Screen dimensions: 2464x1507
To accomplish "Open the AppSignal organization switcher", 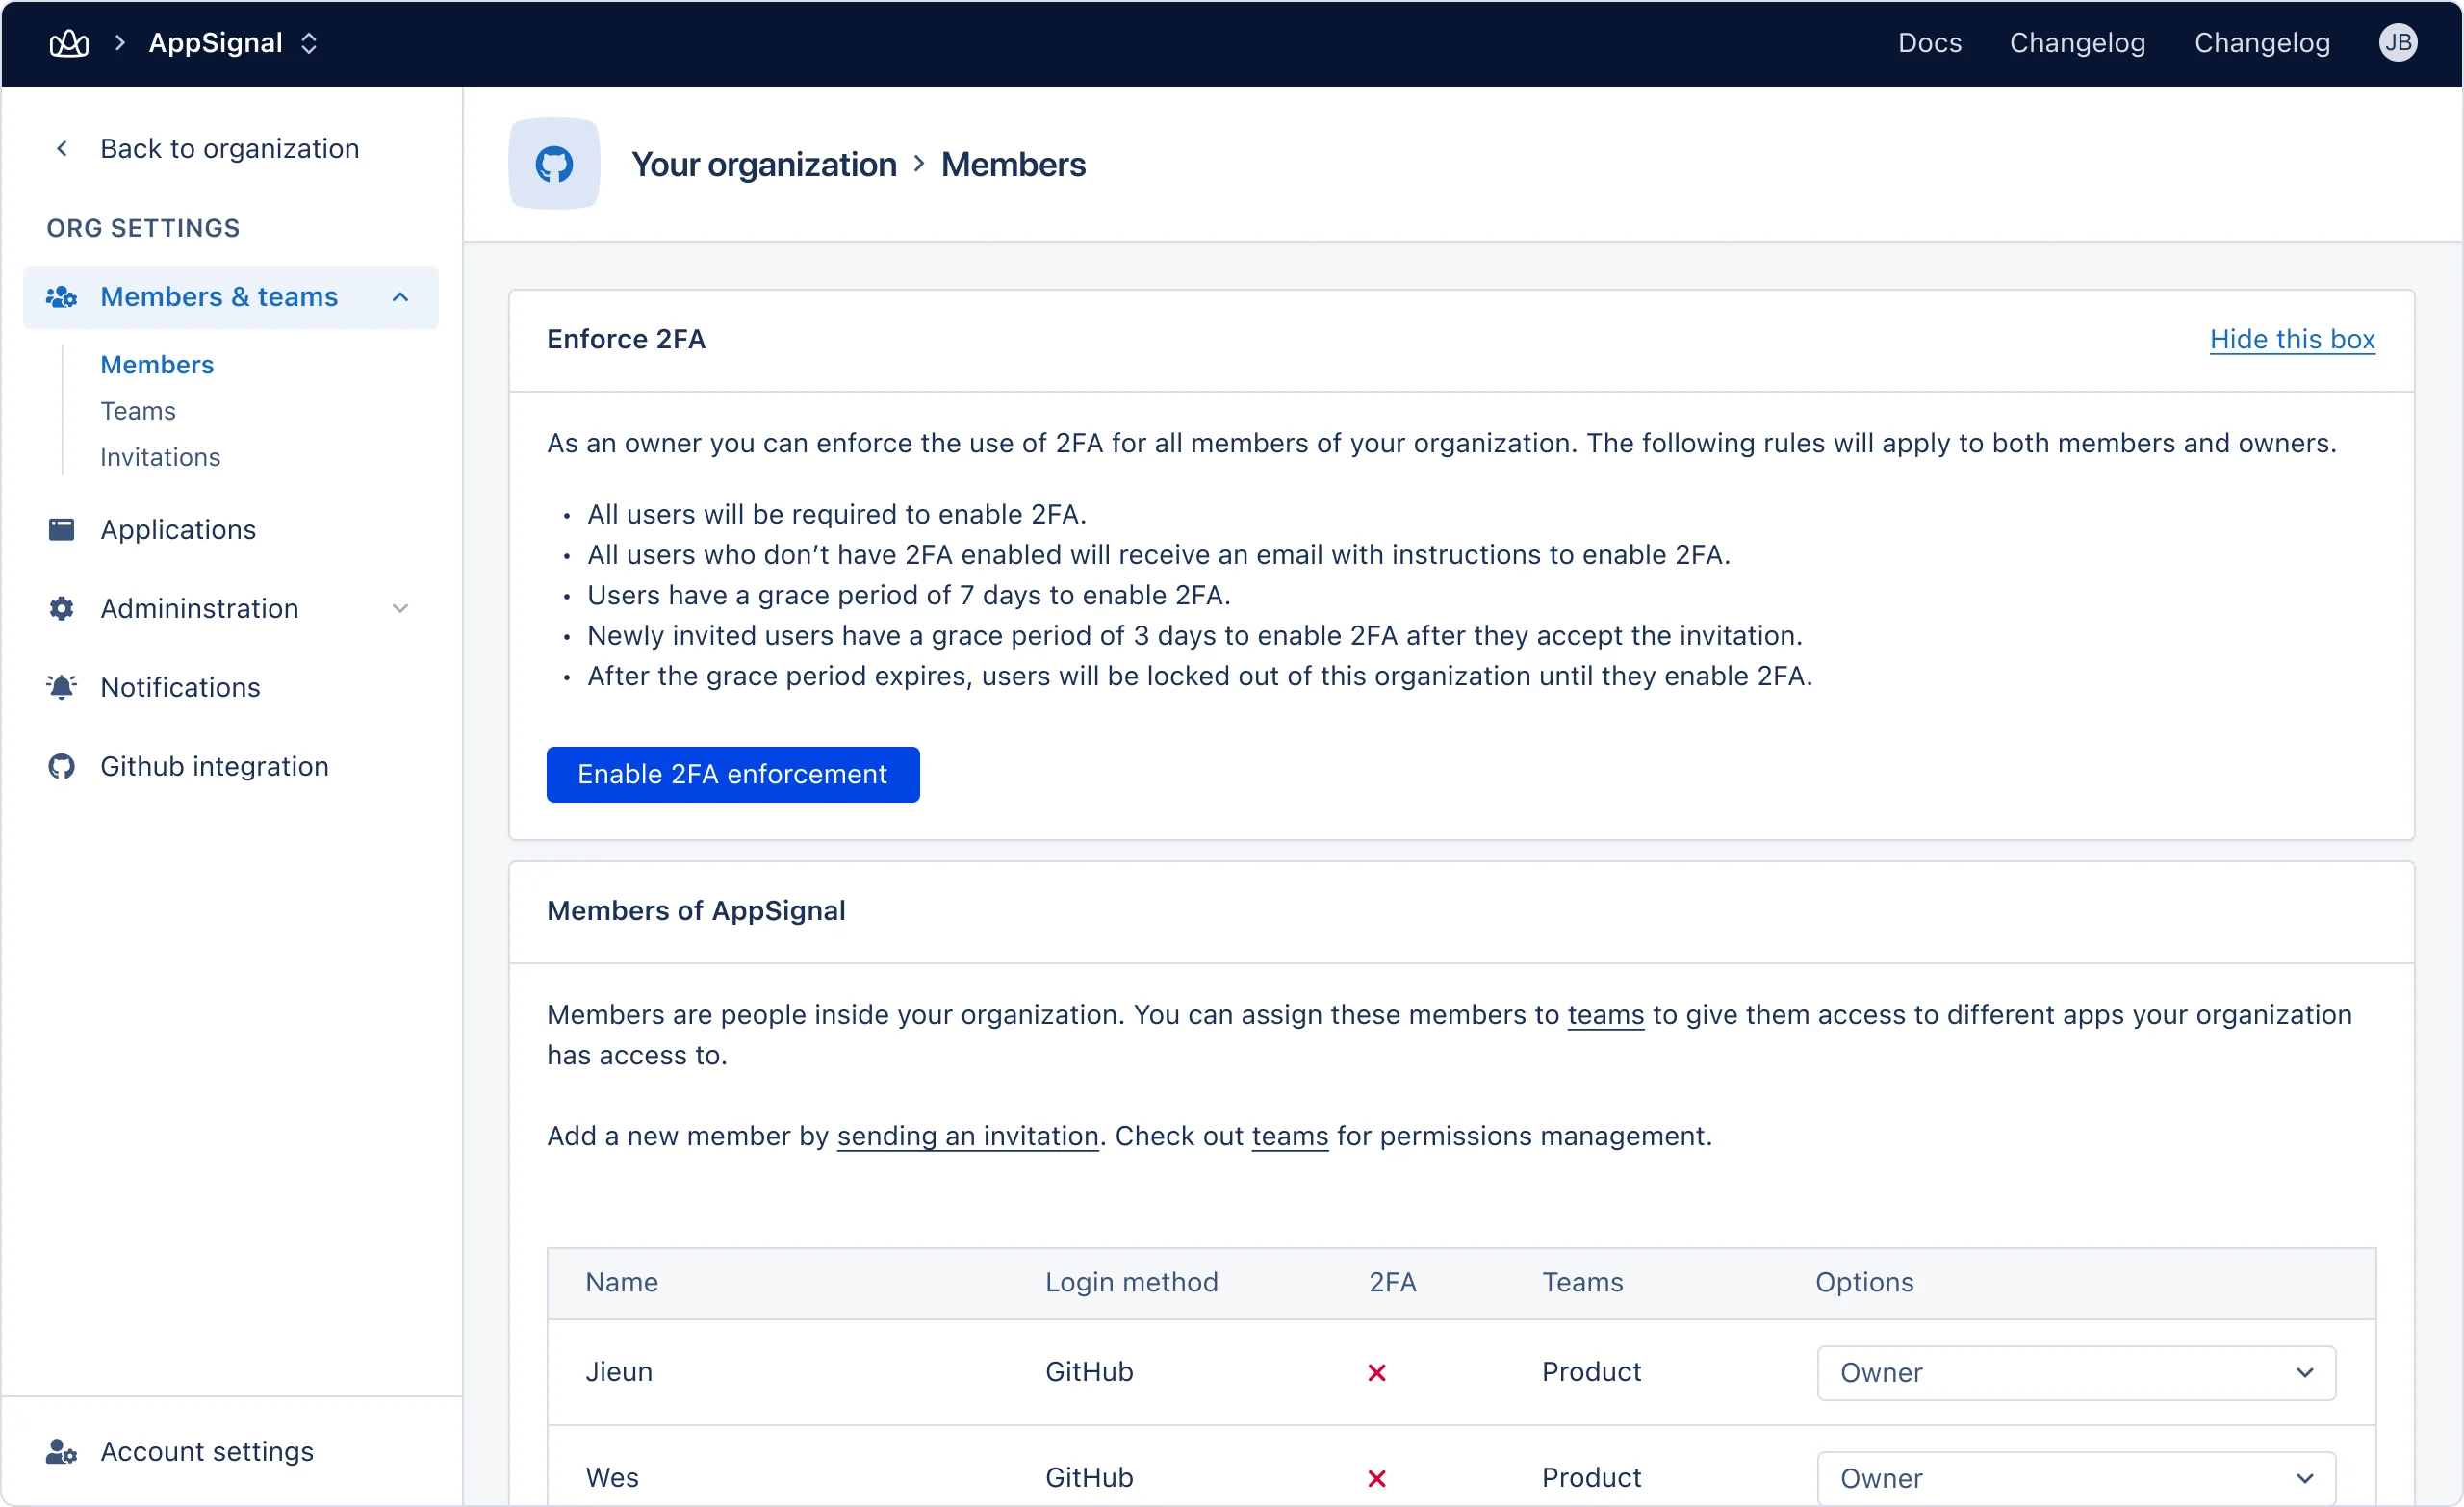I will [x=233, y=43].
